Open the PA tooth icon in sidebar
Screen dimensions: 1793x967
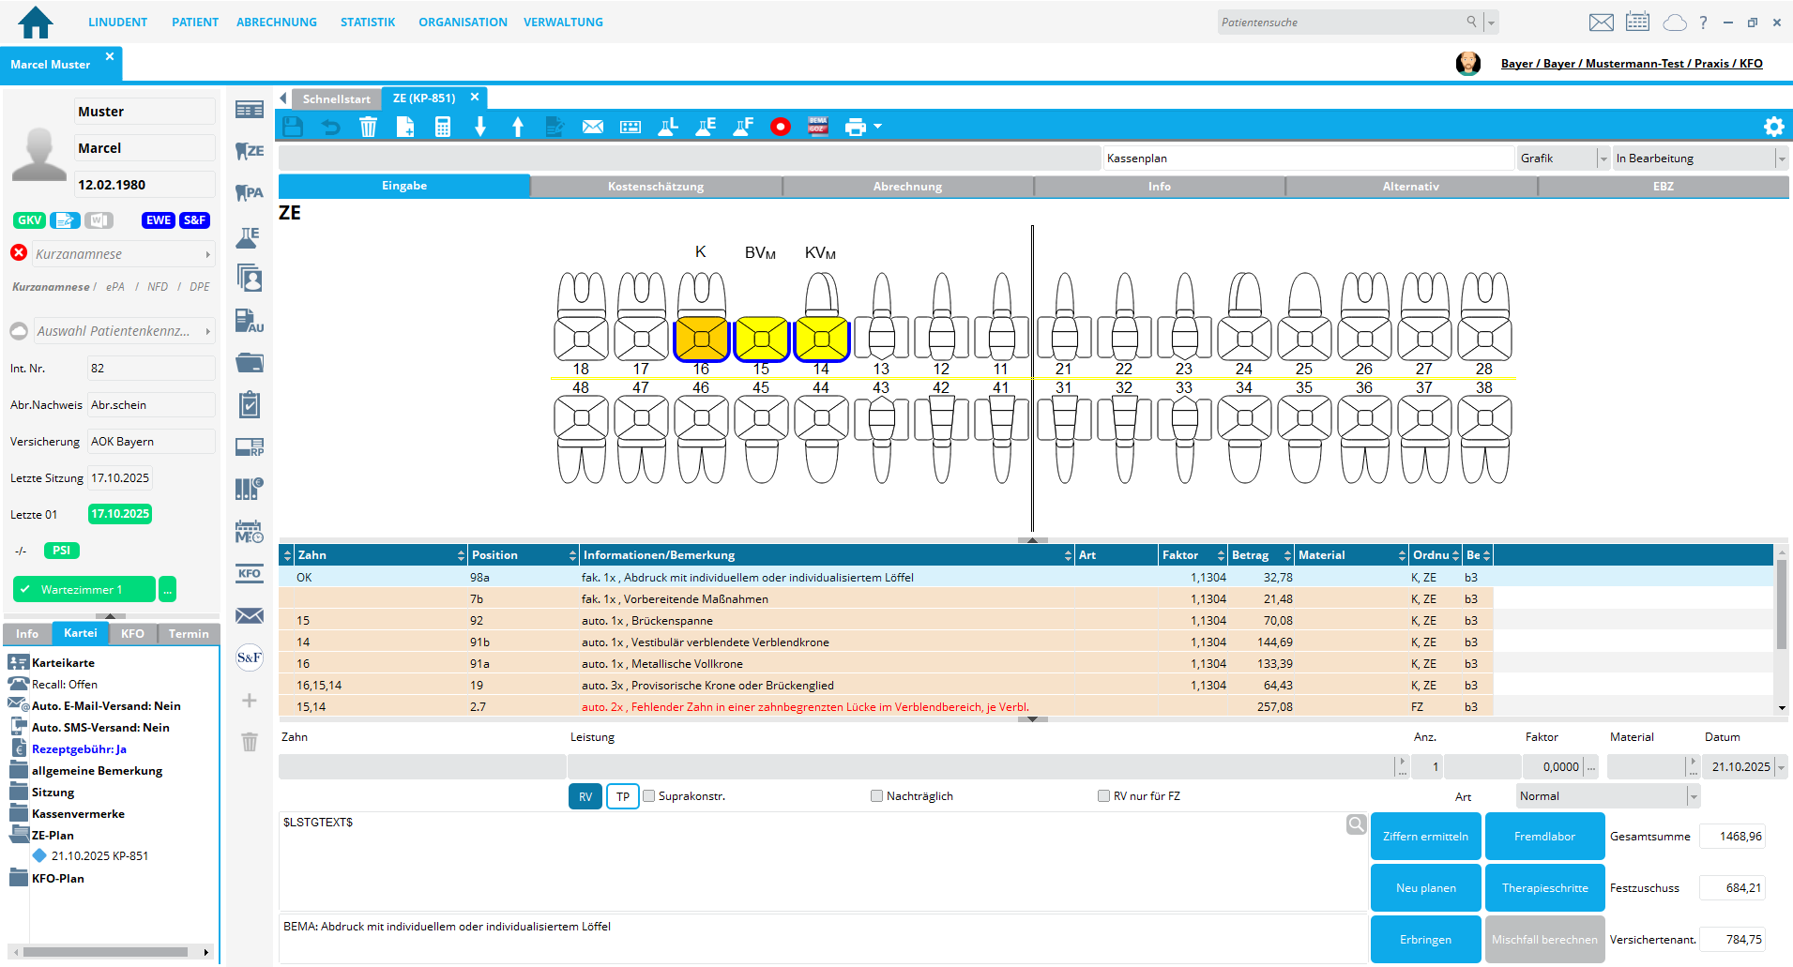(x=250, y=193)
